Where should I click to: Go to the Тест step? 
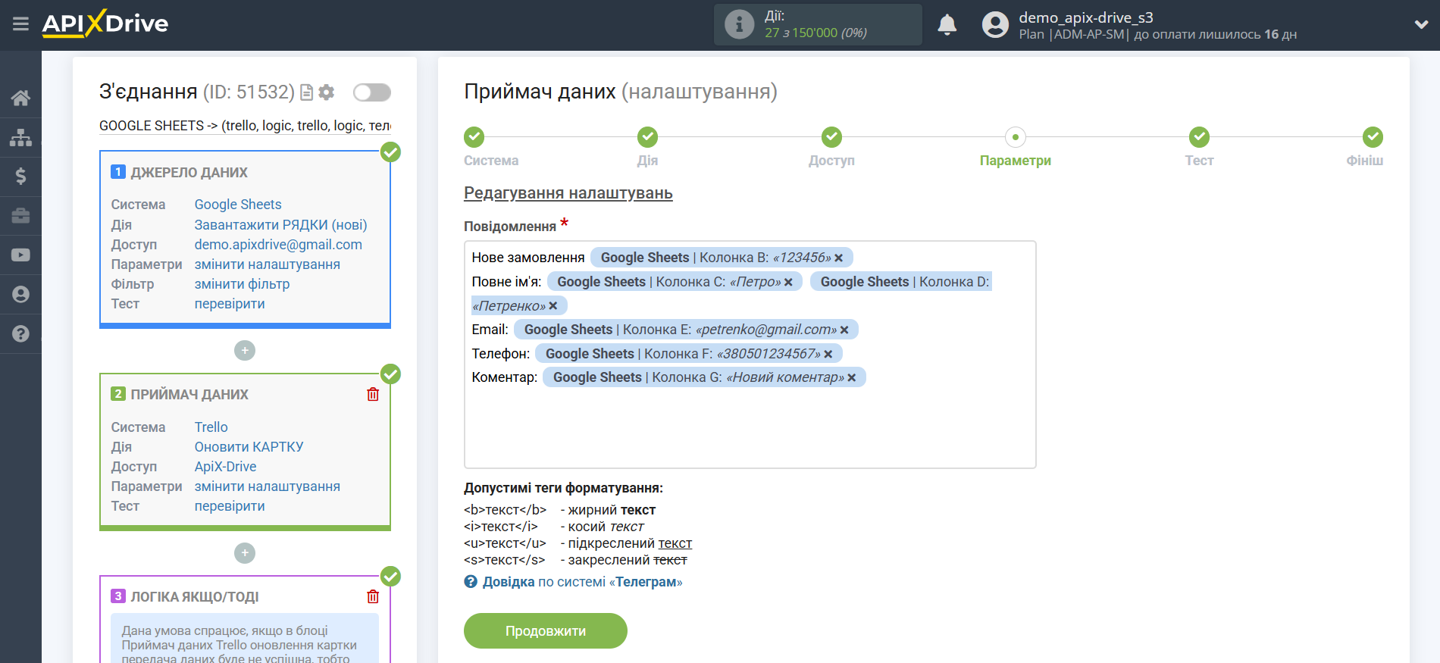1199,137
